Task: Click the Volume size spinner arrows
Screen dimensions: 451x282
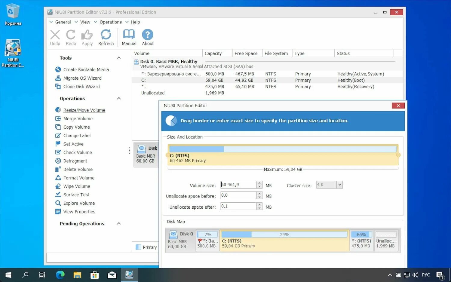Action: tap(259, 185)
